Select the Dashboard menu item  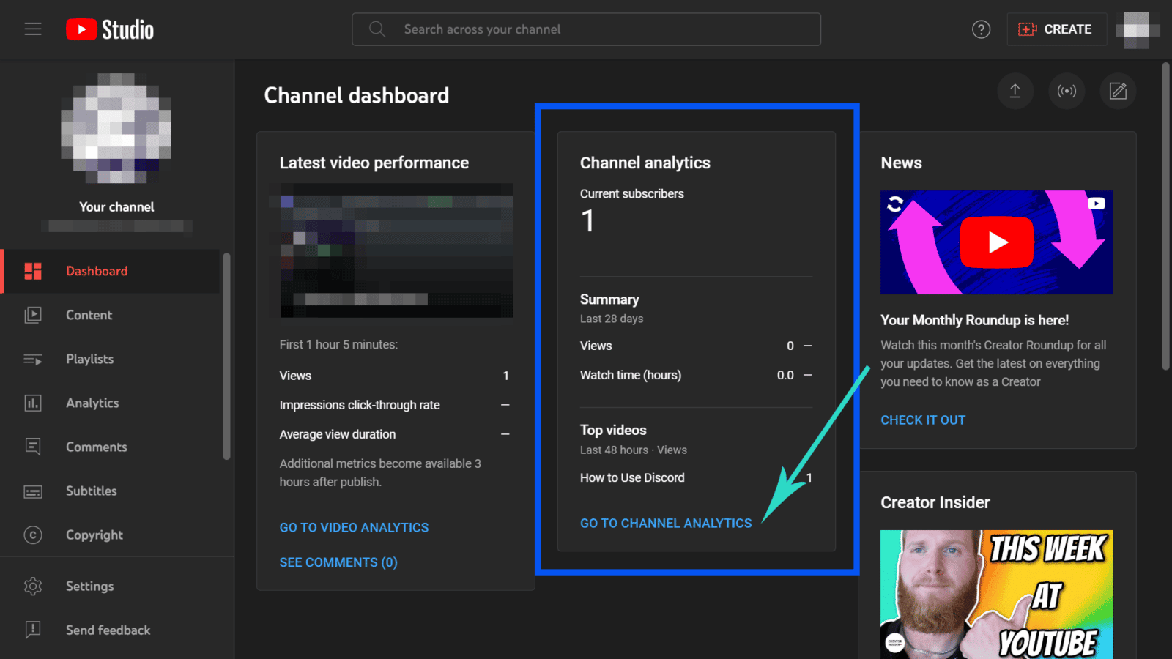(x=110, y=271)
